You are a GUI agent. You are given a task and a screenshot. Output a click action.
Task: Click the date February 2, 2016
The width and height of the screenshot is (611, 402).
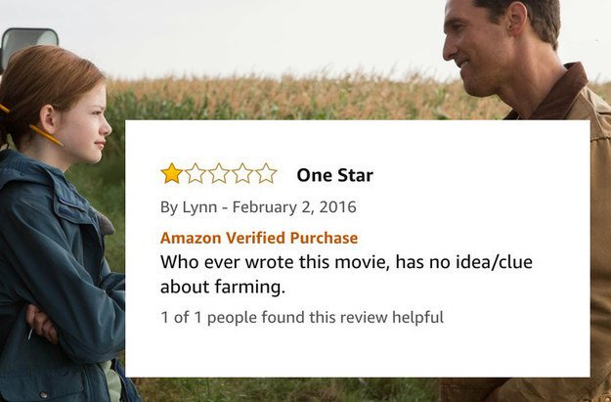tap(294, 207)
